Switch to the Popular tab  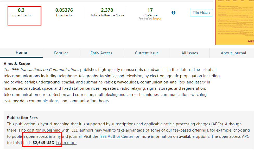click(61, 53)
